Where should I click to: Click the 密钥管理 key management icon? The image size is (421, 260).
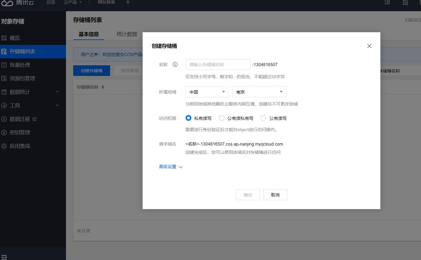point(4,133)
